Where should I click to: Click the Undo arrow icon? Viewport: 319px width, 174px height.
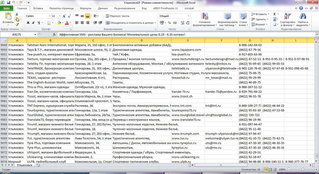(x=14, y=3)
